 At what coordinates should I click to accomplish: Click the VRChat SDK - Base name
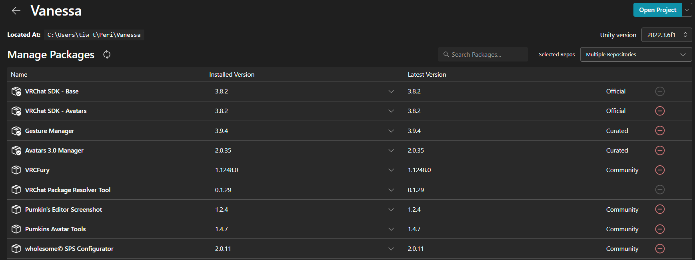click(x=52, y=91)
